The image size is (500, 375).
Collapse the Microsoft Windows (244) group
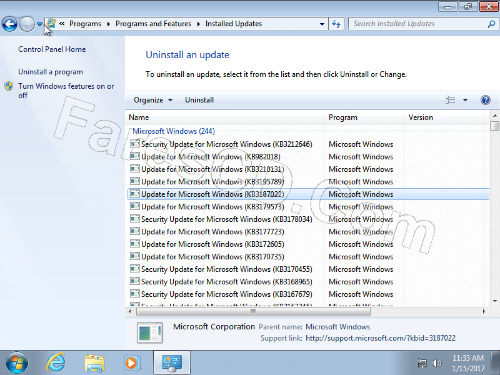[174, 131]
